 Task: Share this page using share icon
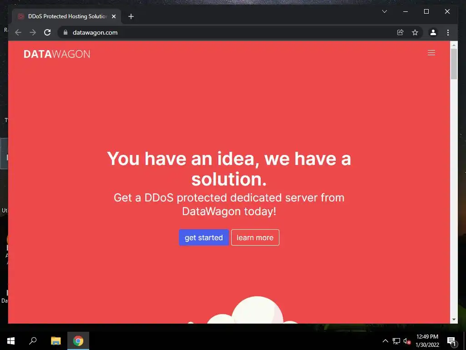click(x=400, y=32)
